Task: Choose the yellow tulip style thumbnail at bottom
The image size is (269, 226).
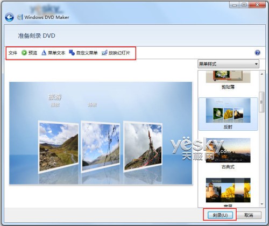Action: (x=228, y=190)
